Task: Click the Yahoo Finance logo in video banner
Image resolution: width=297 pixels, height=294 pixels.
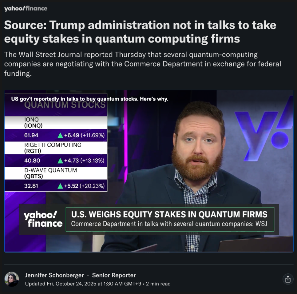Action: (43, 219)
